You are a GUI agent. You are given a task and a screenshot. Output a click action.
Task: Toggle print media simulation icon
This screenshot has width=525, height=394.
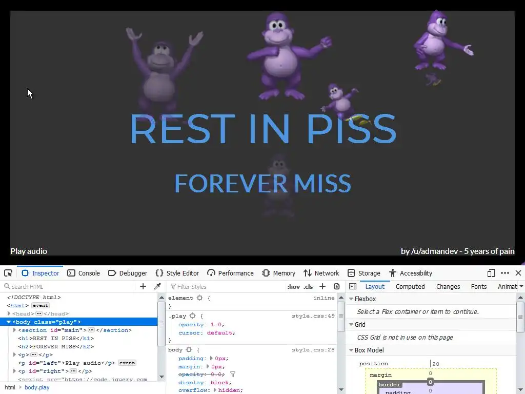pos(337,286)
